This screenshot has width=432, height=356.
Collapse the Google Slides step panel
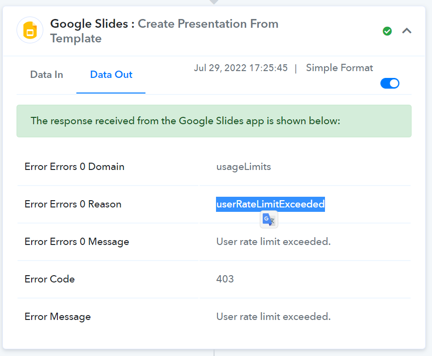[x=407, y=31]
